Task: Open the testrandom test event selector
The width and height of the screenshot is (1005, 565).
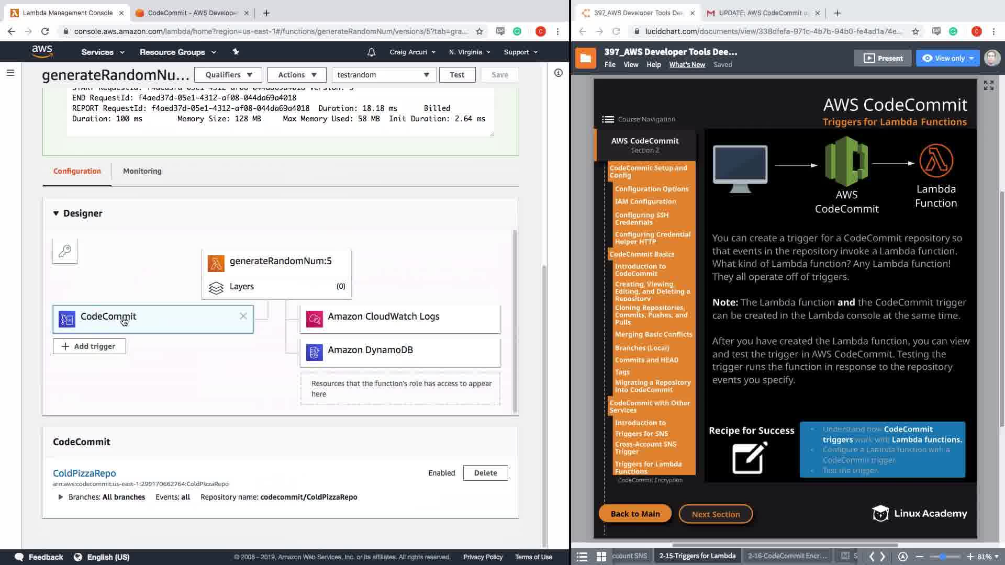Action: [383, 75]
